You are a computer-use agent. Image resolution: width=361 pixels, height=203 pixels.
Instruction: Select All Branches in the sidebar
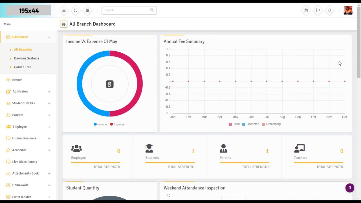[23, 49]
